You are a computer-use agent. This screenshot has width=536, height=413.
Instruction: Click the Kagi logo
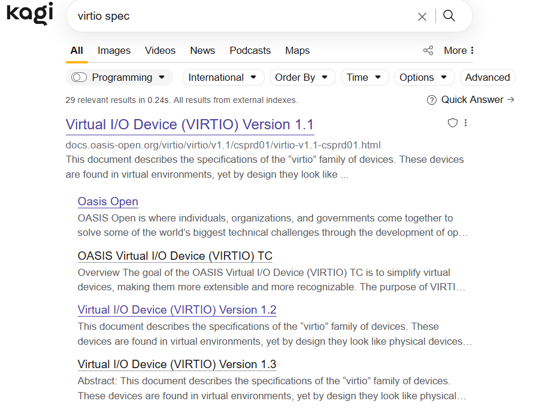pos(30,14)
